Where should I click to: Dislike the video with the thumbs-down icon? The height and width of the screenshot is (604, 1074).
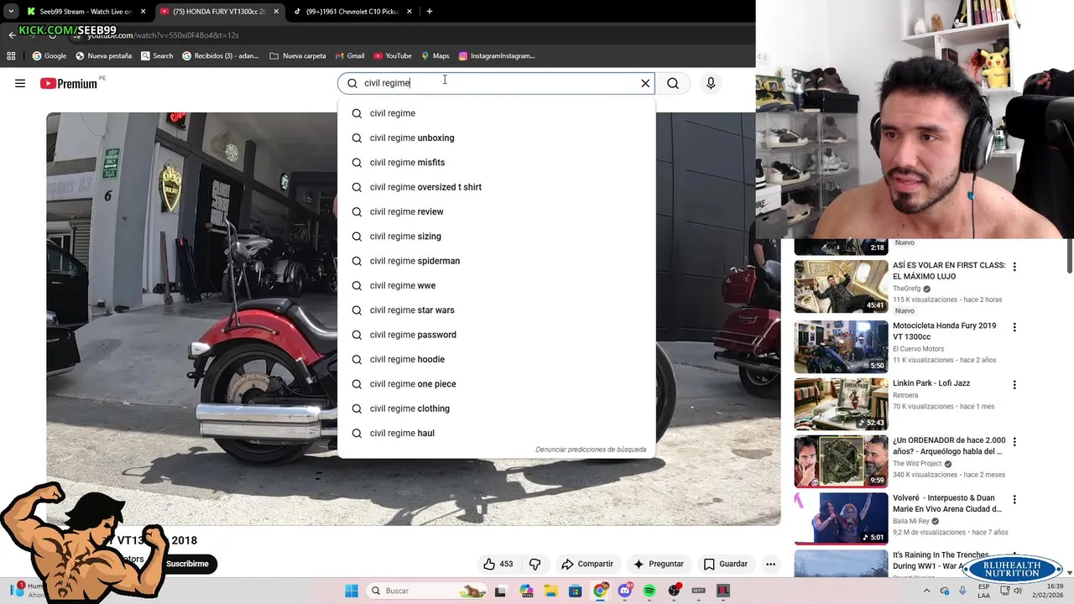point(534,564)
